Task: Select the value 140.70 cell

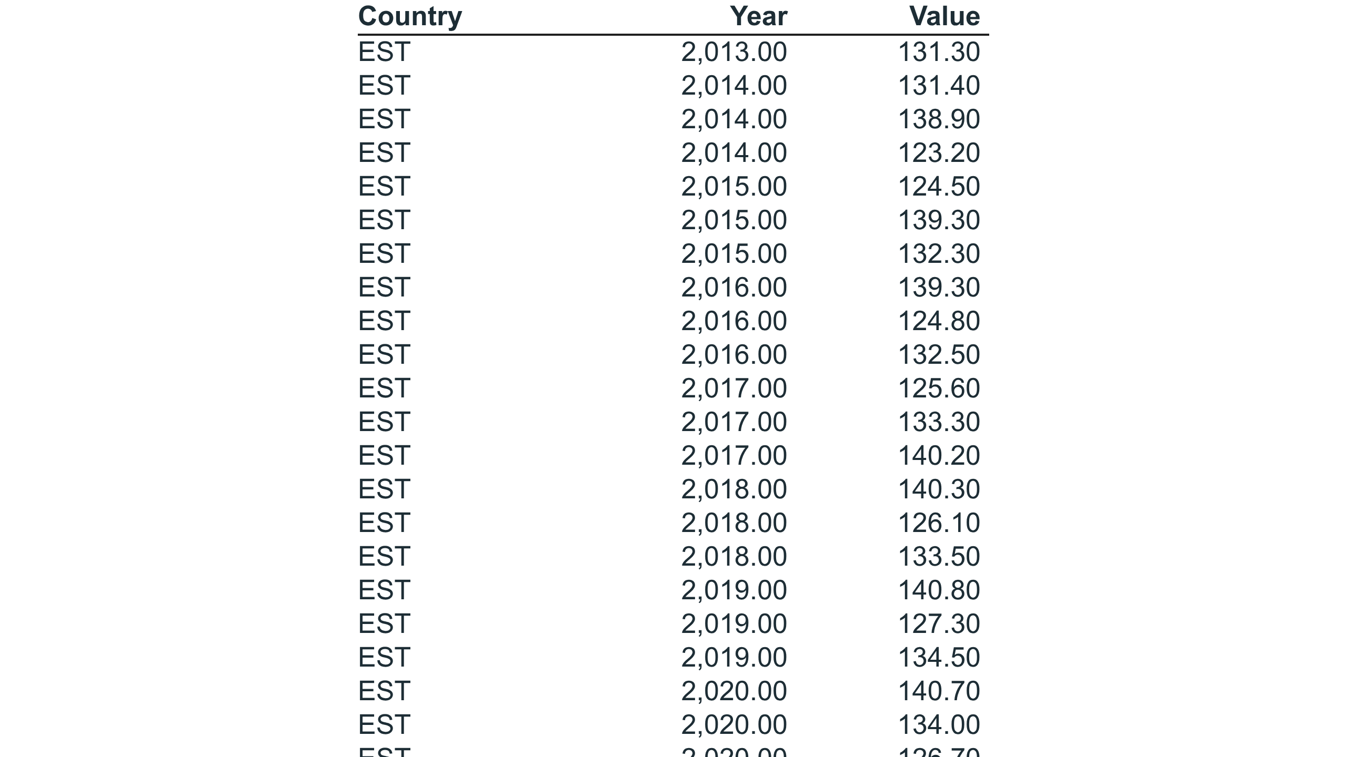Action: 939,691
